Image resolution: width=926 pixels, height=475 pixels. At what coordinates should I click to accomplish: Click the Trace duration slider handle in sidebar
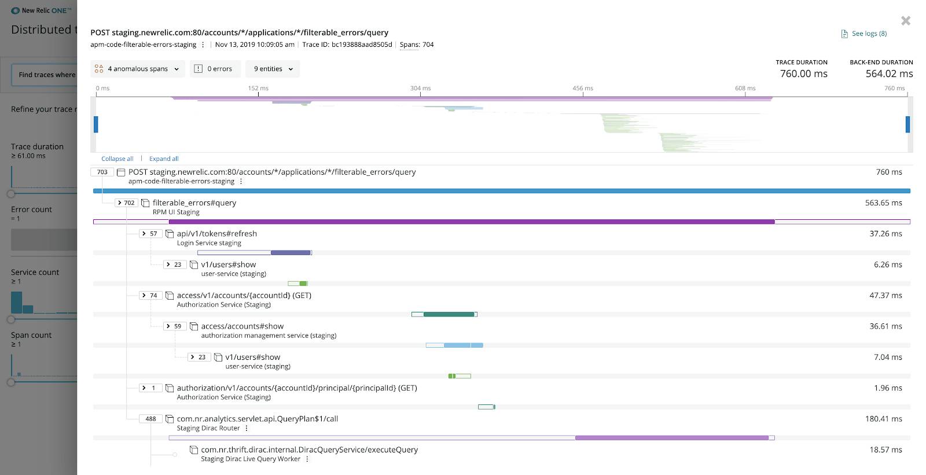11,194
